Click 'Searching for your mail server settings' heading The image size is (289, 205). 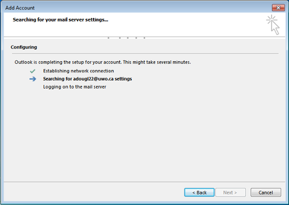coord(60,20)
